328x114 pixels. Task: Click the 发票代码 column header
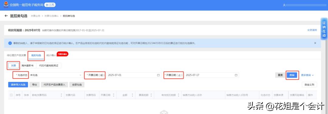tap(70, 95)
